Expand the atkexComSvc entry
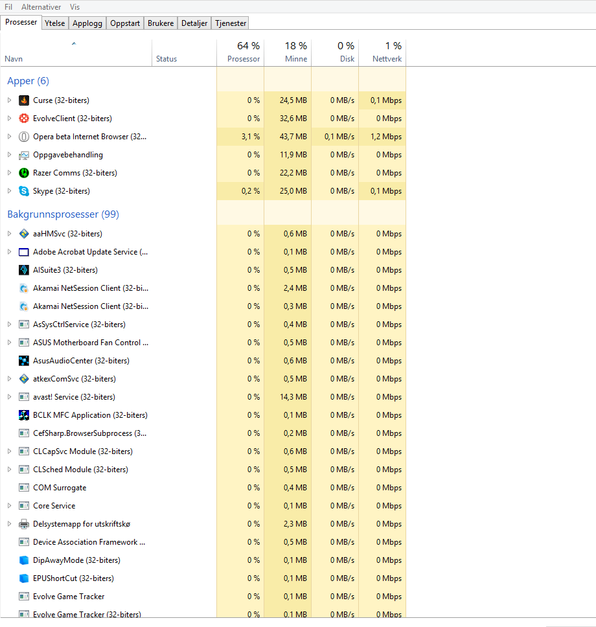 point(9,379)
